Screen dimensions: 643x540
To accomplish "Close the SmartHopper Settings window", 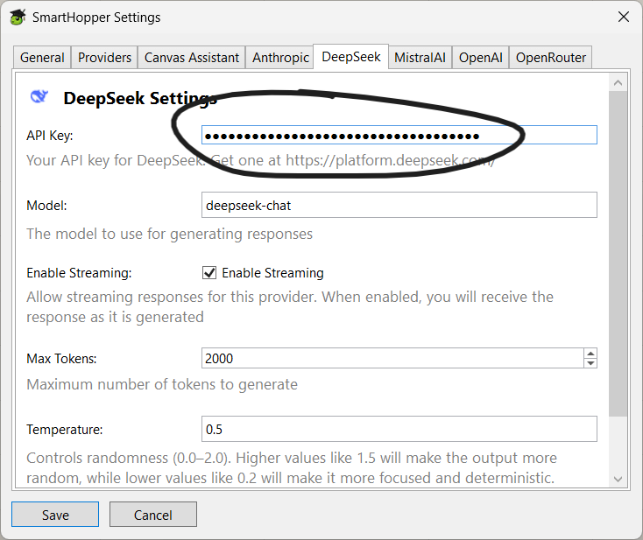I will (624, 17).
